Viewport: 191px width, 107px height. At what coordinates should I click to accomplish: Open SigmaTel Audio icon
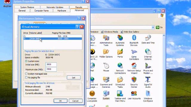coord(148,80)
